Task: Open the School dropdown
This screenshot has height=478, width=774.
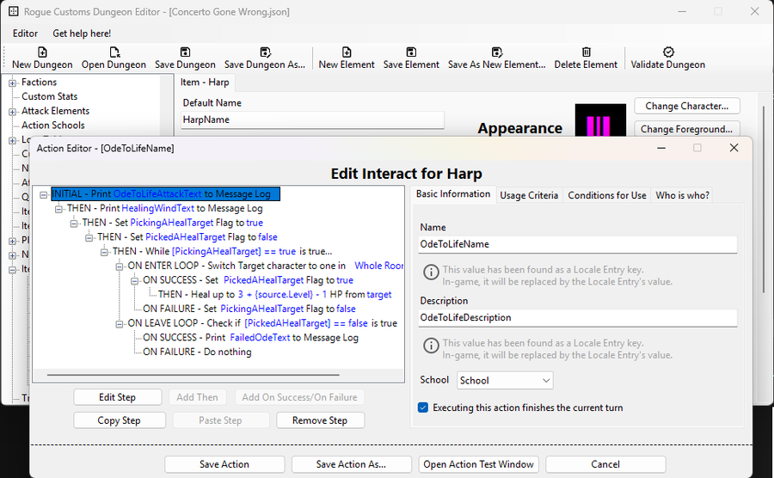Action: click(505, 380)
